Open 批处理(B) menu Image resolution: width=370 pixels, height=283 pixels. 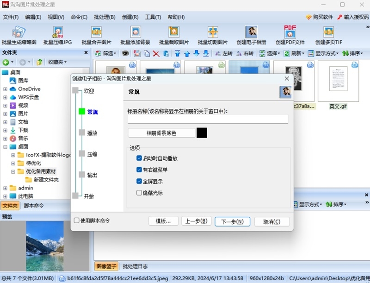tap(105, 17)
